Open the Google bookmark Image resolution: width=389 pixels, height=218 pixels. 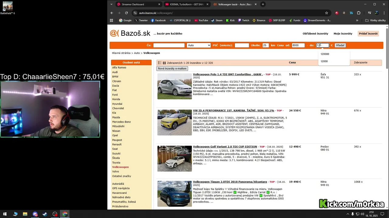click(125, 20)
